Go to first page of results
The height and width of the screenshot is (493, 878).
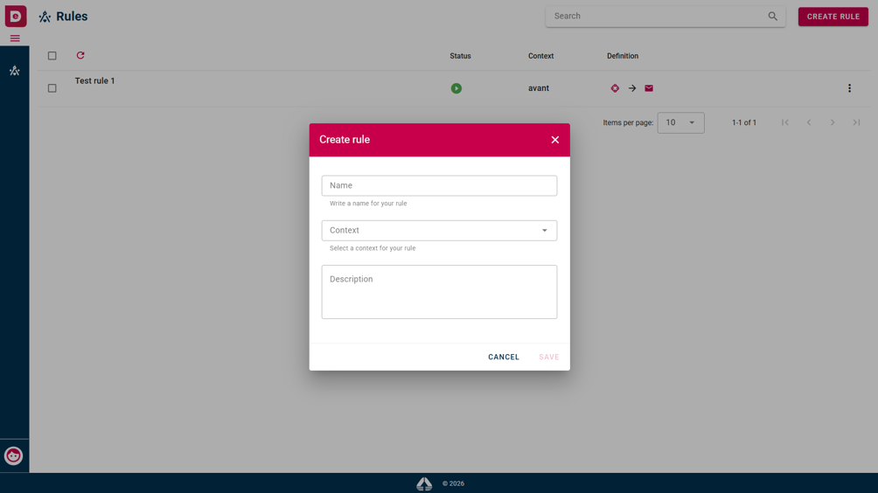pos(785,122)
